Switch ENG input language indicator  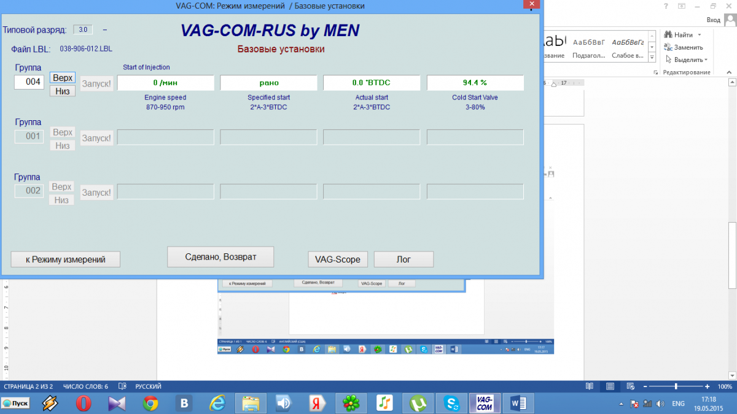(679, 404)
